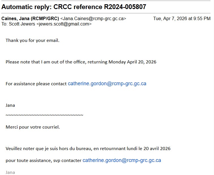Click the 'Monday April 20, 2026' return date
Screen dimensions: 214x175
tap(132, 62)
